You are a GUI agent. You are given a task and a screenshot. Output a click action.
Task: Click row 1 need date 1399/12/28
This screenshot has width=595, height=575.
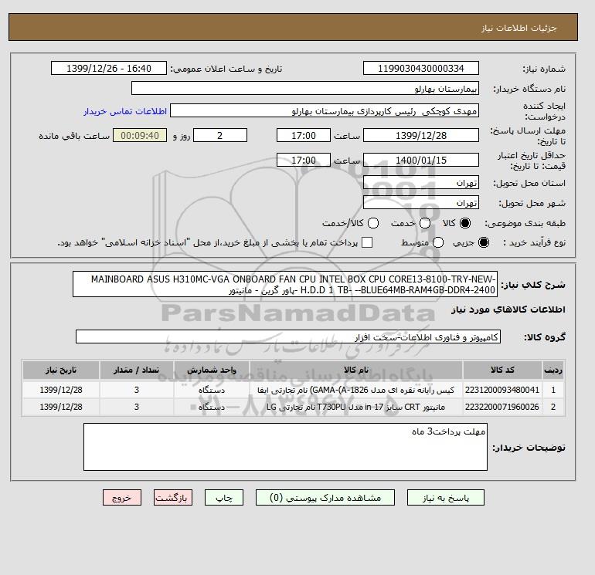click(61, 390)
